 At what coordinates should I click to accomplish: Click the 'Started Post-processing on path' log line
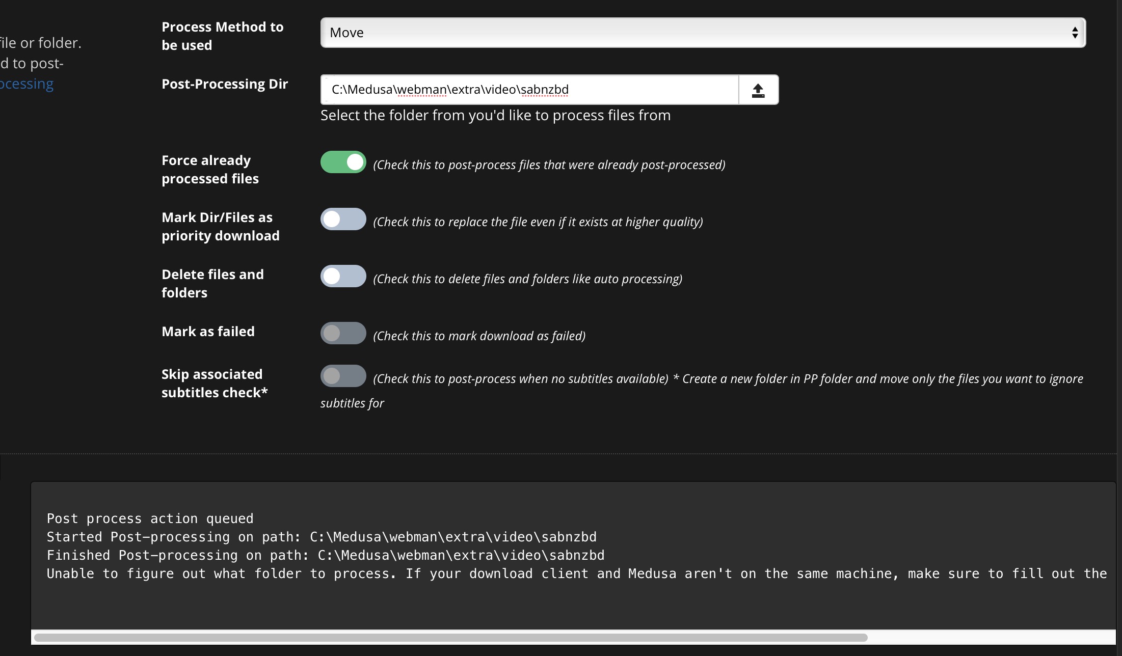322,537
